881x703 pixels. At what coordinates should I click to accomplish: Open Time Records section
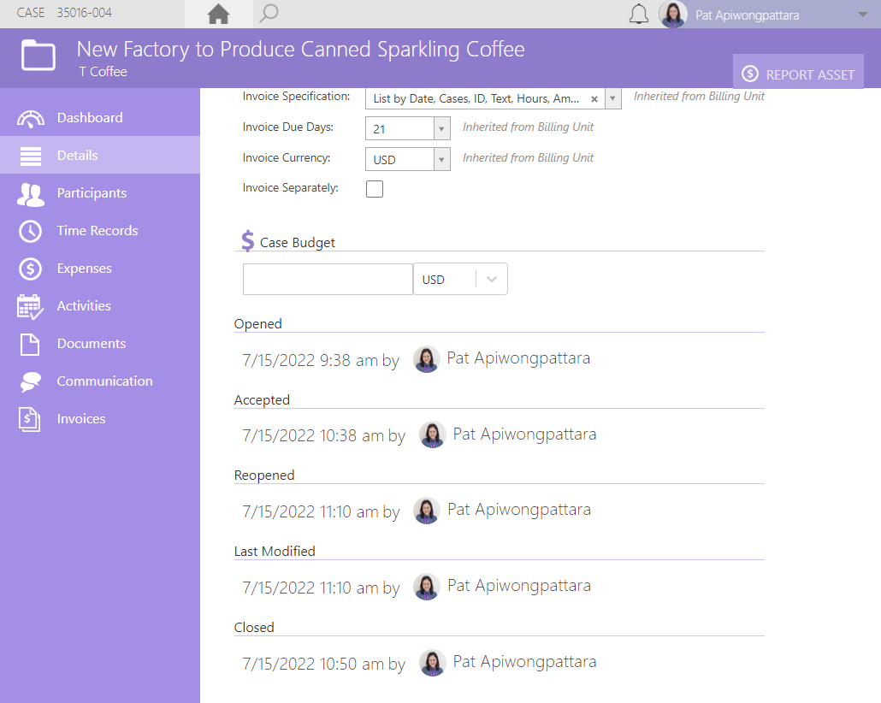(100, 230)
